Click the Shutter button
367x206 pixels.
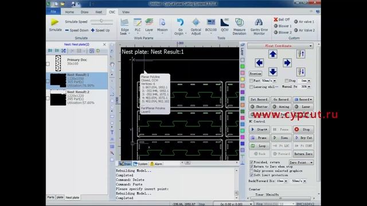point(259,107)
